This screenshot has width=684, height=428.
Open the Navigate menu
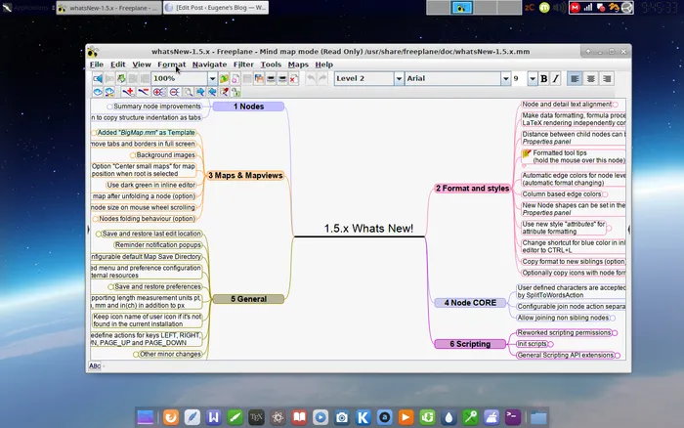[x=209, y=64]
